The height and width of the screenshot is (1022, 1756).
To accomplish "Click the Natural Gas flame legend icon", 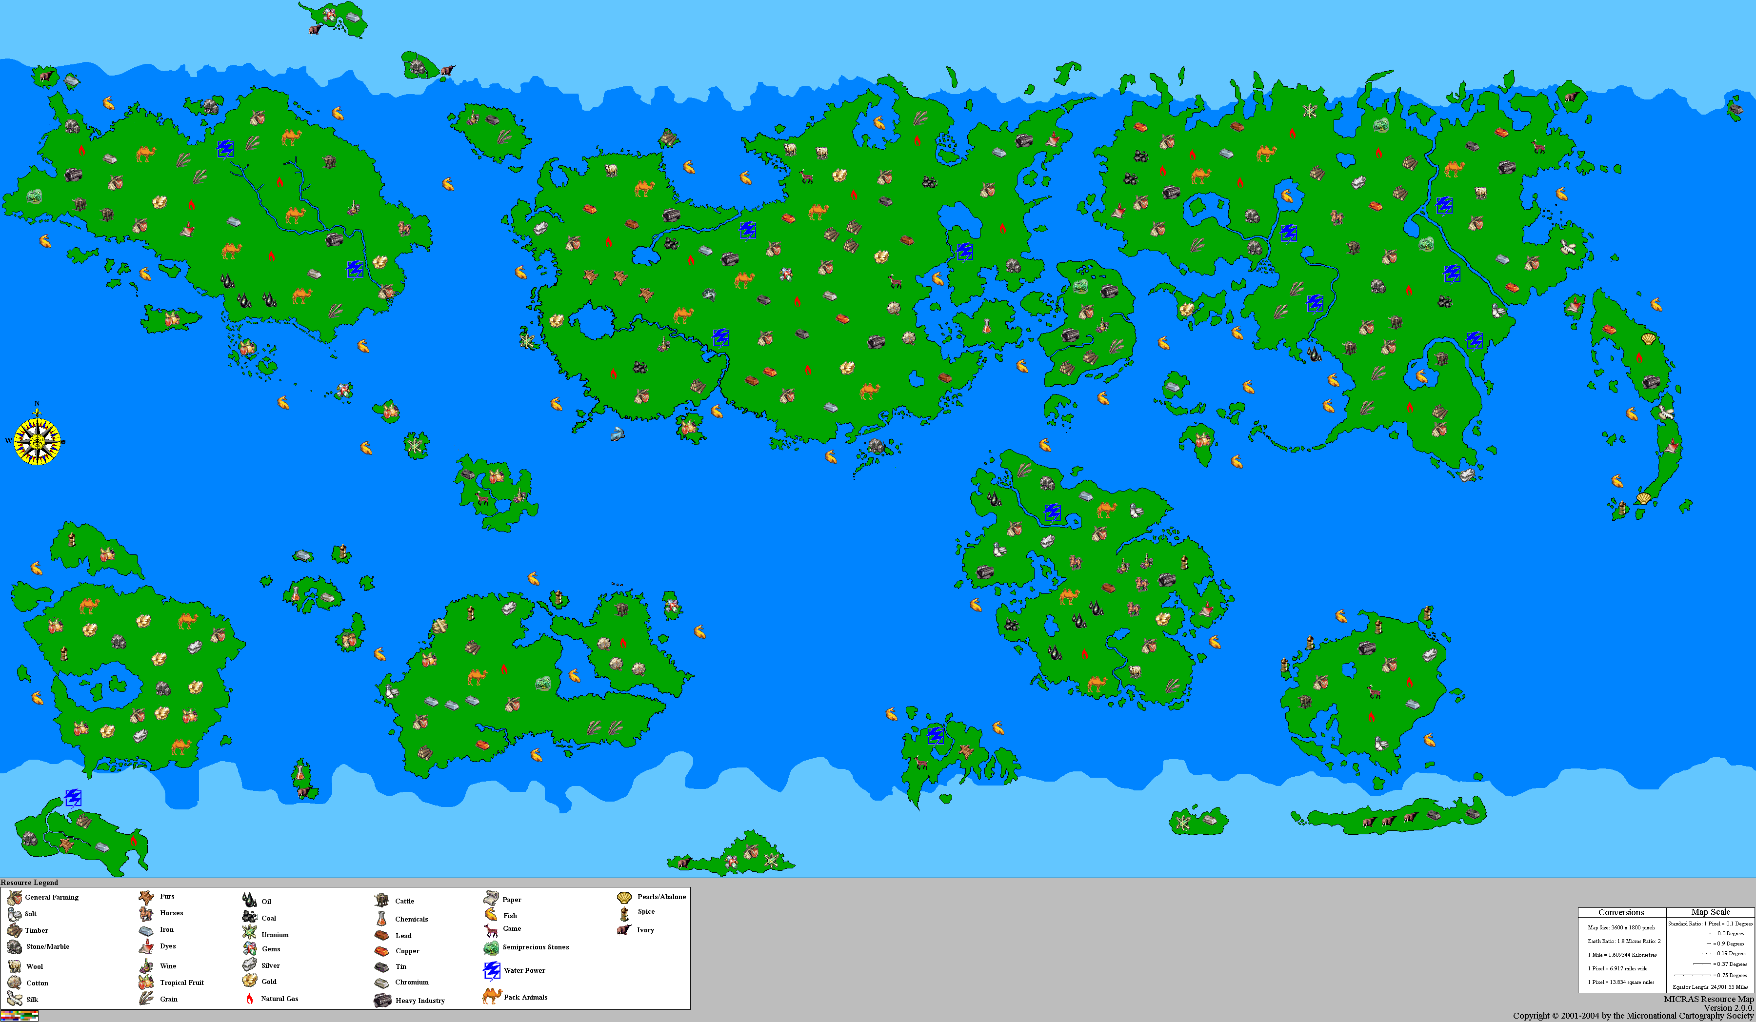I will 249,998.
